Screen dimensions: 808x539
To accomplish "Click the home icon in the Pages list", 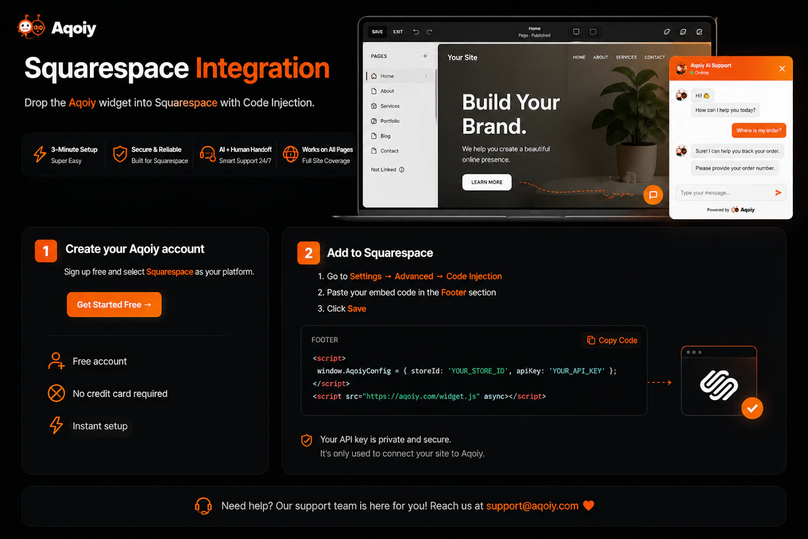I will (x=374, y=76).
